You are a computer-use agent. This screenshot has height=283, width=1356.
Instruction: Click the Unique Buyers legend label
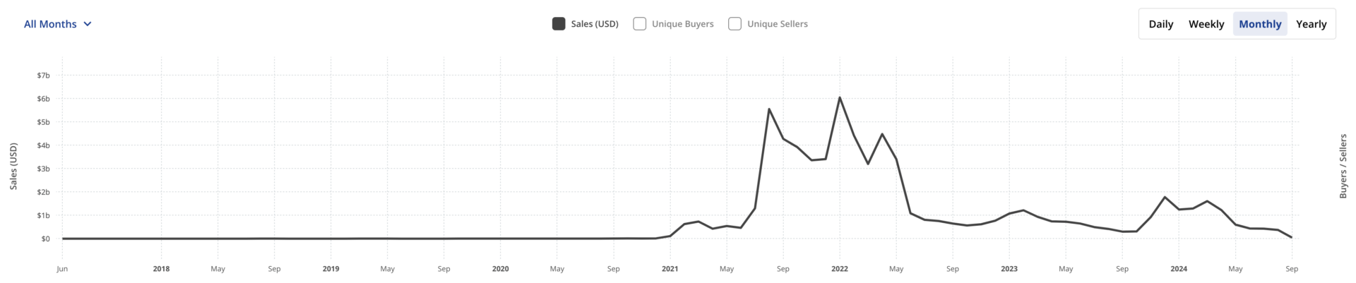(682, 24)
